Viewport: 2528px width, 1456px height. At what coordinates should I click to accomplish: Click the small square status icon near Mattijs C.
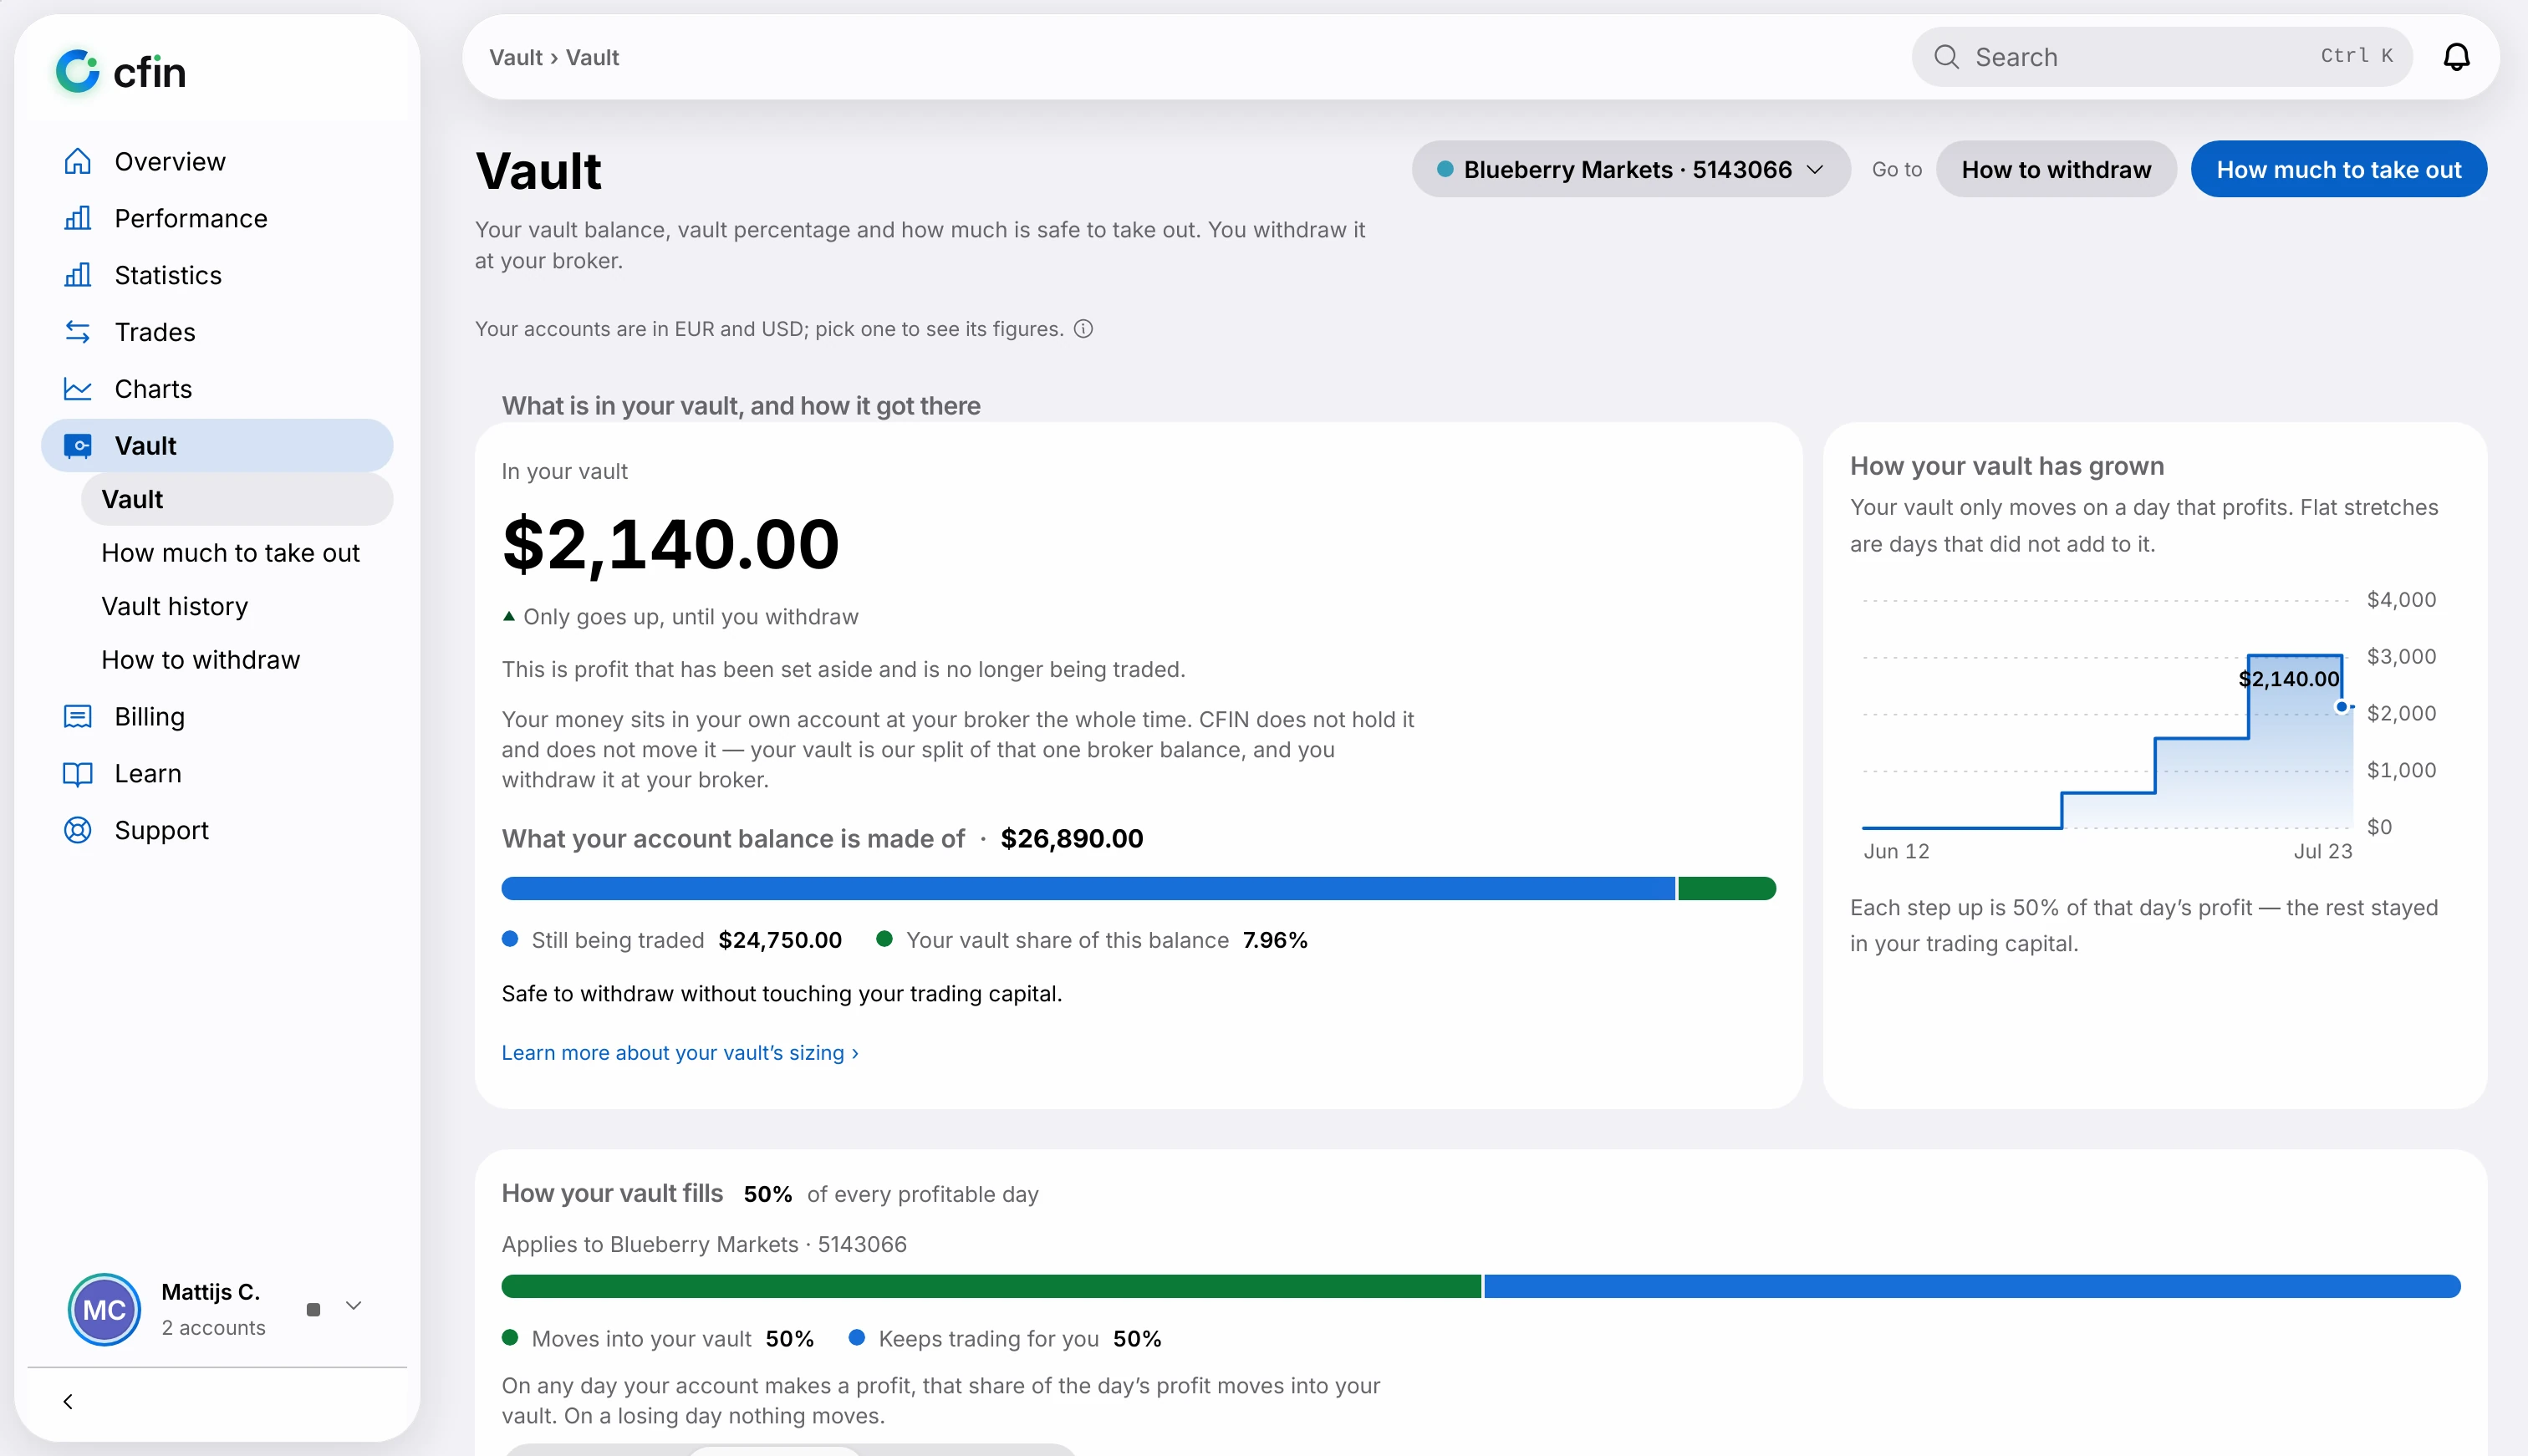pos(313,1309)
